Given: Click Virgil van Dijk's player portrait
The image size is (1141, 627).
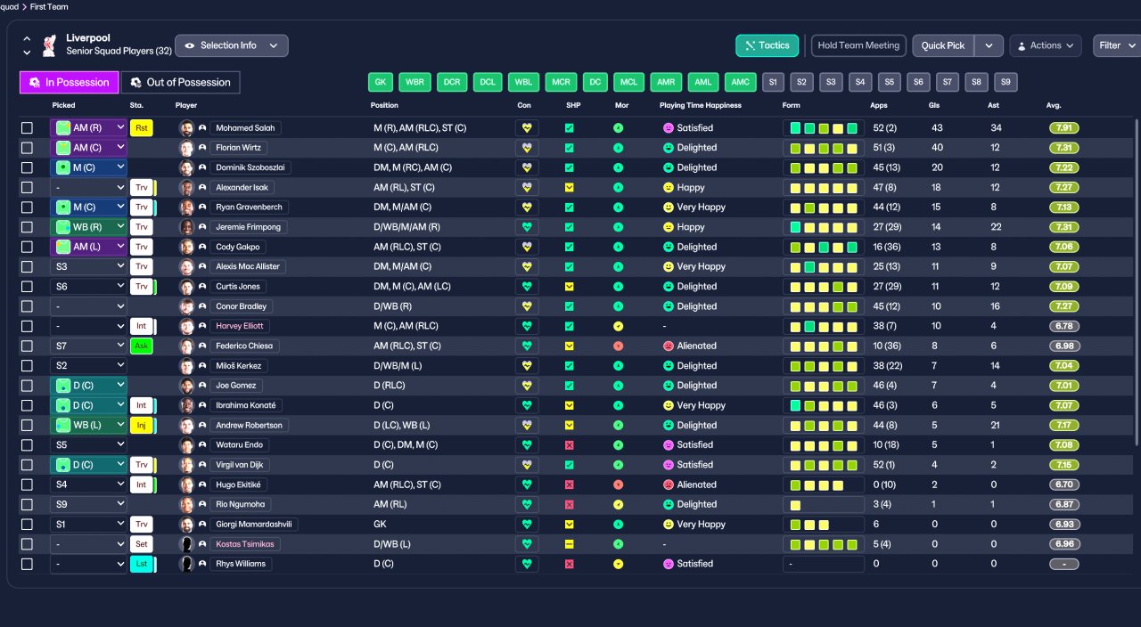Looking at the screenshot, I should pyautogui.click(x=186, y=465).
